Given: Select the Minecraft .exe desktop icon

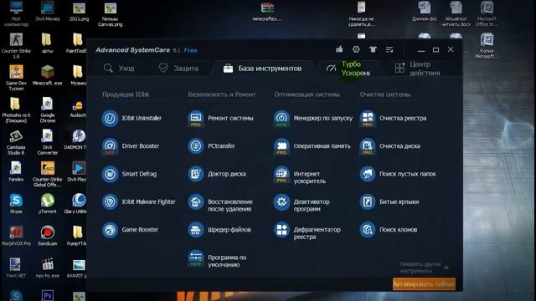Looking at the screenshot, I should (48, 75).
